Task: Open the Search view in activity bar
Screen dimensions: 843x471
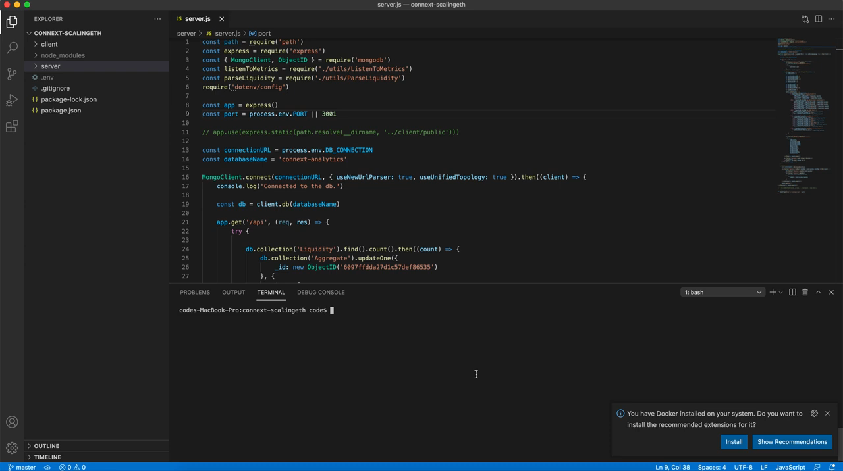Action: [x=12, y=48]
